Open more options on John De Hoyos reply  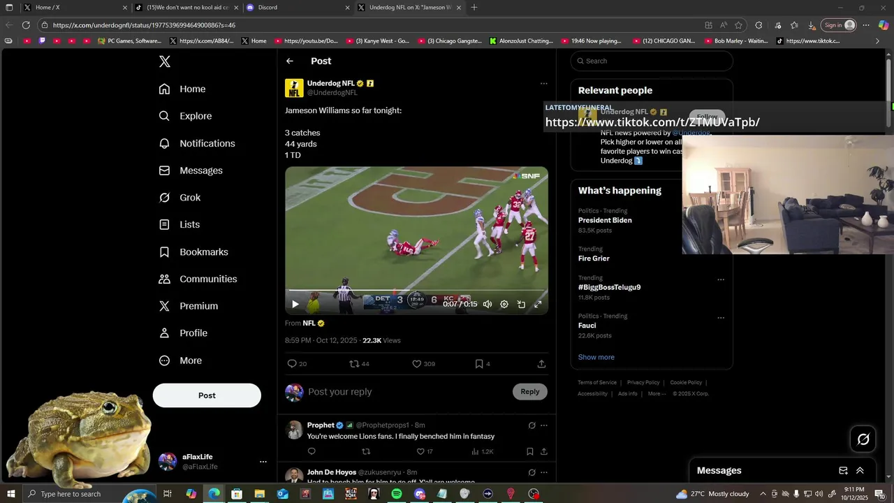pyautogui.click(x=544, y=472)
